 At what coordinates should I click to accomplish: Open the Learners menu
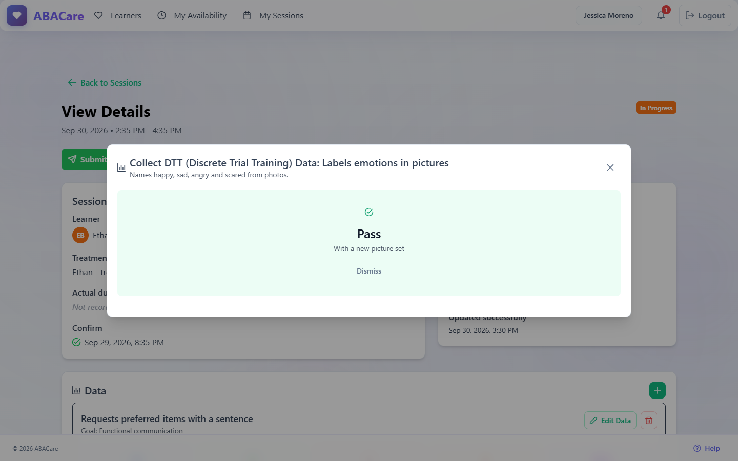[118, 15]
